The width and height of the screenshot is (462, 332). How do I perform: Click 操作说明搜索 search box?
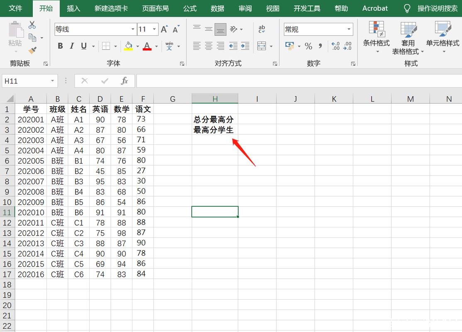[437, 8]
